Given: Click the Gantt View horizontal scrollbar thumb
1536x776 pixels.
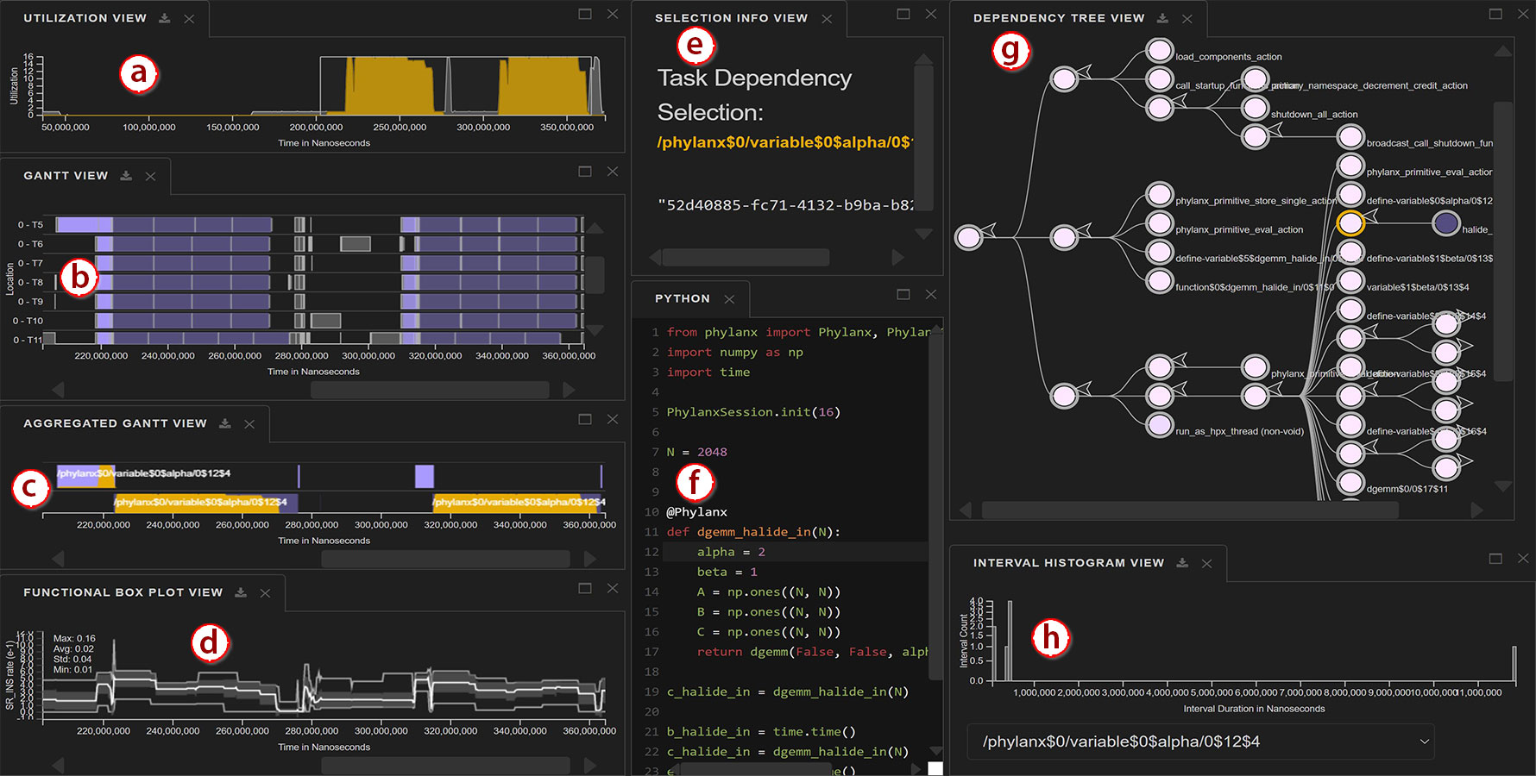Looking at the screenshot, I should tap(430, 390).
